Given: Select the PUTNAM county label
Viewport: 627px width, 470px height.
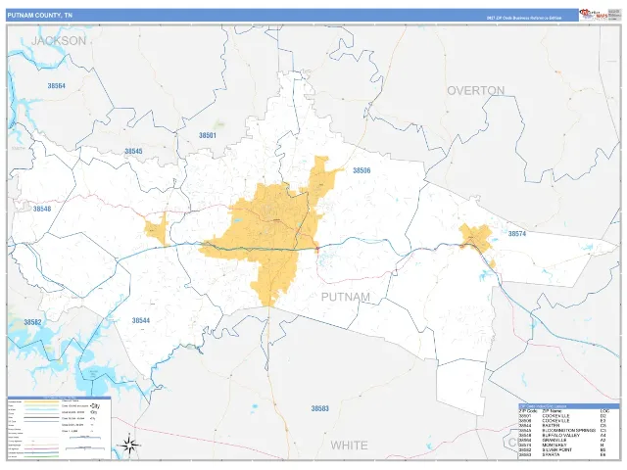Looking at the screenshot, I should (x=346, y=297).
